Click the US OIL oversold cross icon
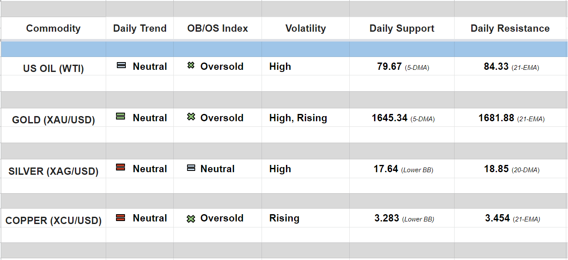568x260 pixels. click(191, 66)
